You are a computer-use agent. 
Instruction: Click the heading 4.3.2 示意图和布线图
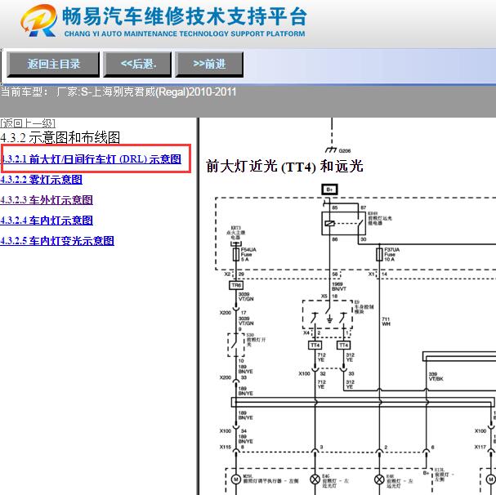click(60, 137)
